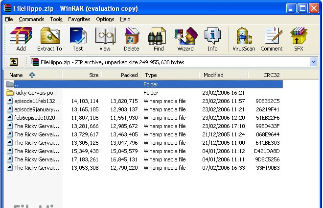
Task: Click the file icon of episode9january...
Action: click(x=10, y=109)
